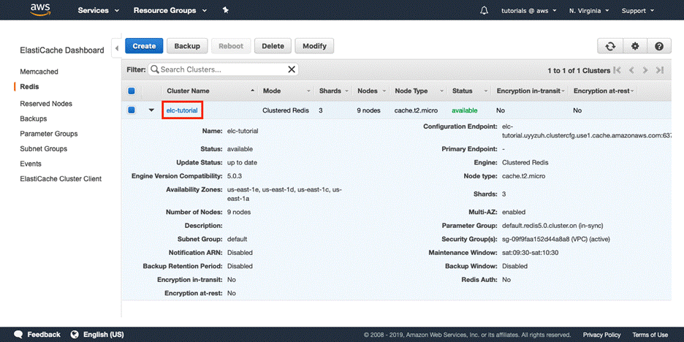Open the settings gear icon button

(635, 46)
